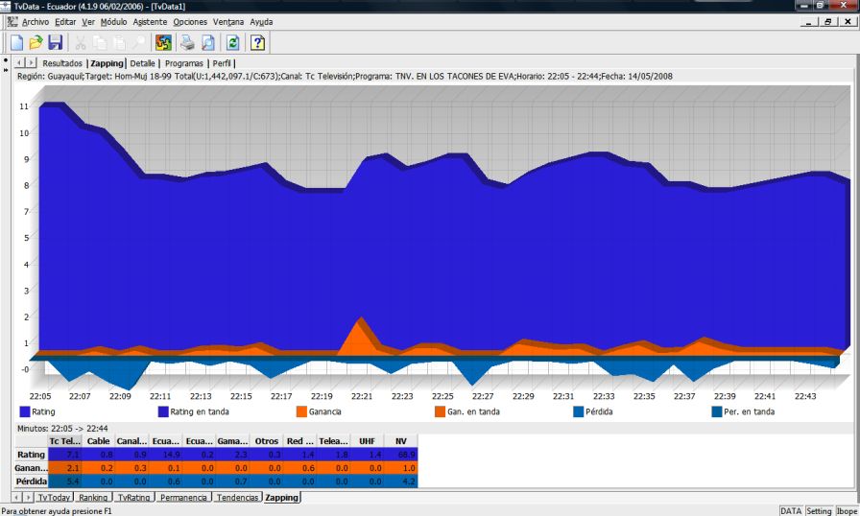Image resolution: width=860 pixels, height=516 pixels.
Task: Switch to the TvRating bottom tab
Action: [133, 498]
